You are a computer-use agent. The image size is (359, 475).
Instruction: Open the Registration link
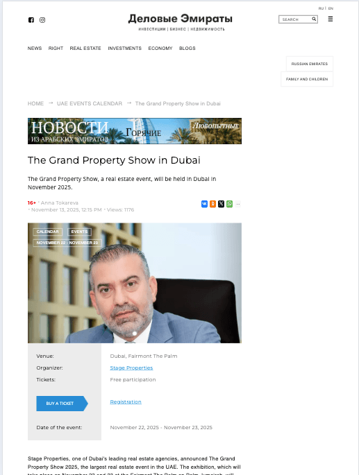[x=126, y=401]
